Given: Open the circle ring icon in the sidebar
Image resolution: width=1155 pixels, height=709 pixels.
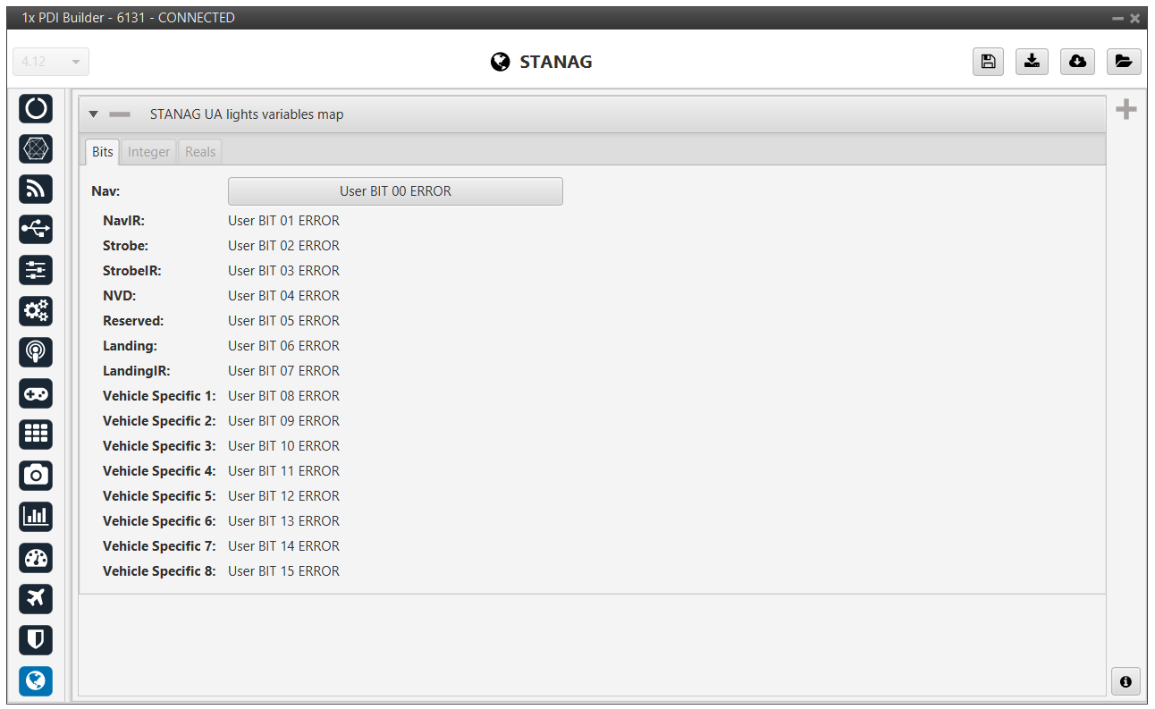Looking at the screenshot, I should tap(36, 107).
